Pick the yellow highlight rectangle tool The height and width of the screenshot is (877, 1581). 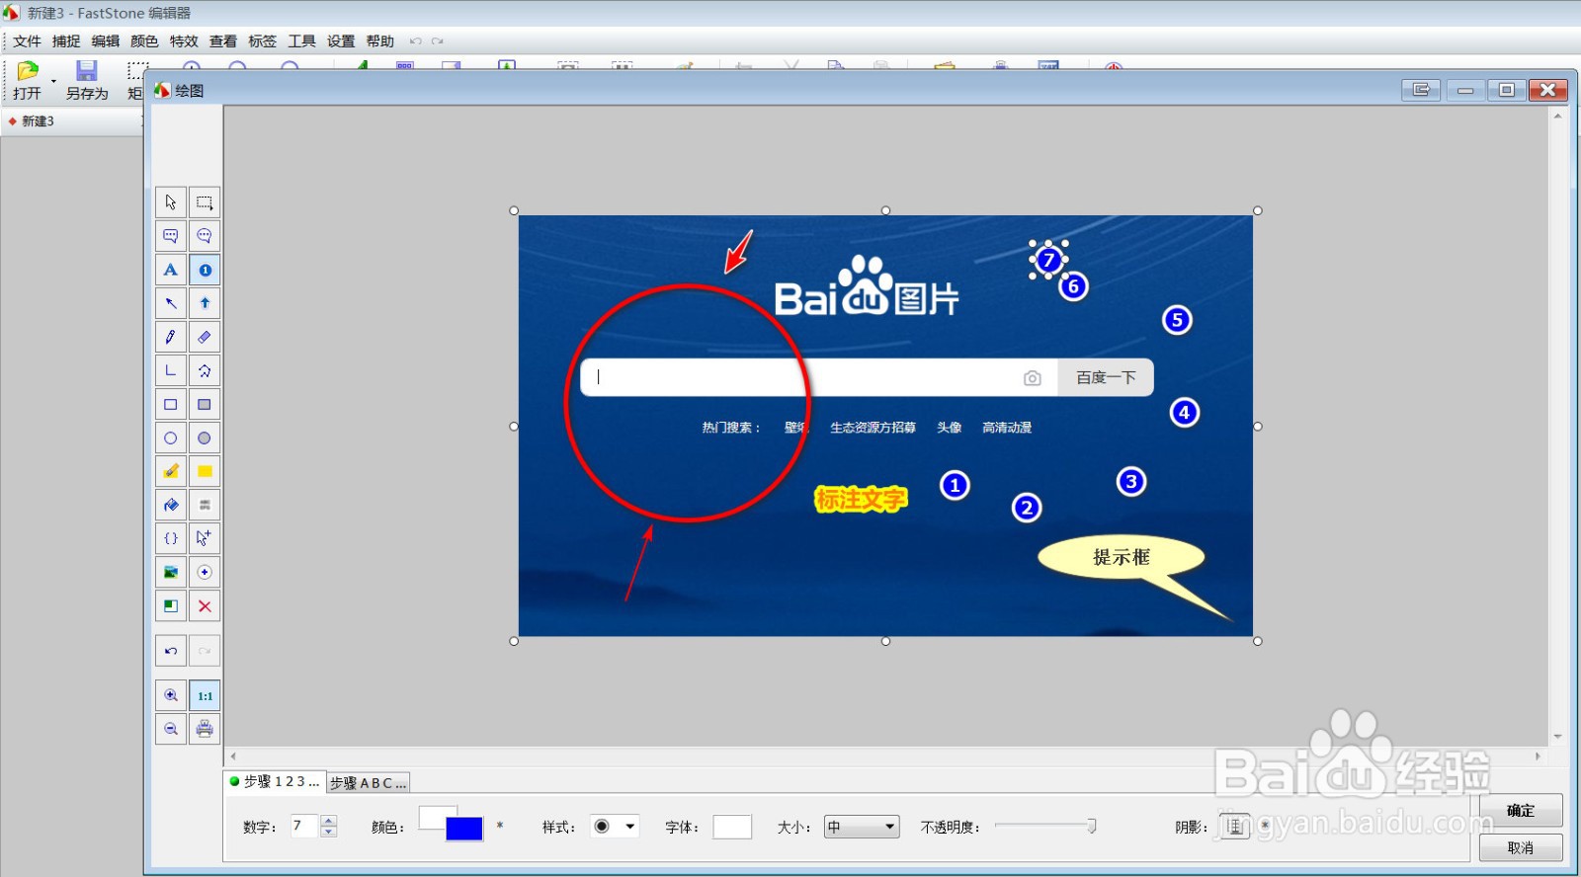click(205, 471)
